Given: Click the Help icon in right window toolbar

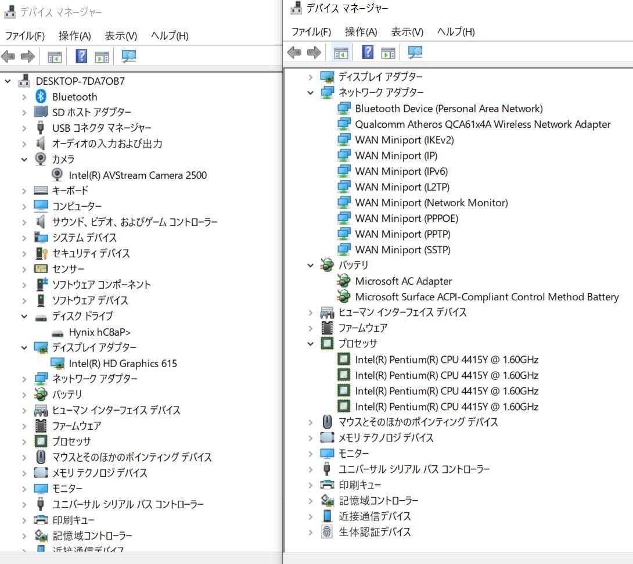Looking at the screenshot, I should [368, 52].
